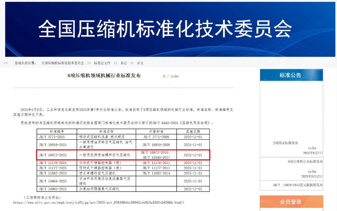Click the 实施日期 column header
The width and height of the screenshot is (337, 211).
193,131
